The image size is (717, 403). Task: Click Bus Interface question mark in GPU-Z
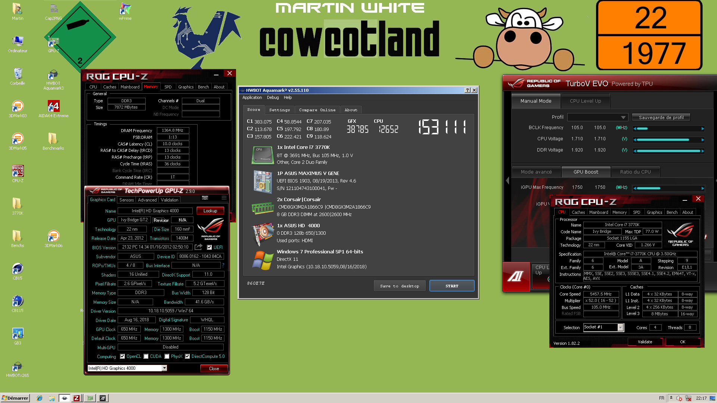coord(223,265)
